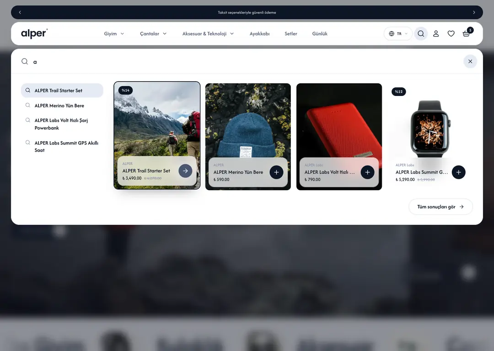The image size is (494, 351).
Task: Add ALPER Labs Summit GPS watch to cart
Action: [x=458, y=172]
